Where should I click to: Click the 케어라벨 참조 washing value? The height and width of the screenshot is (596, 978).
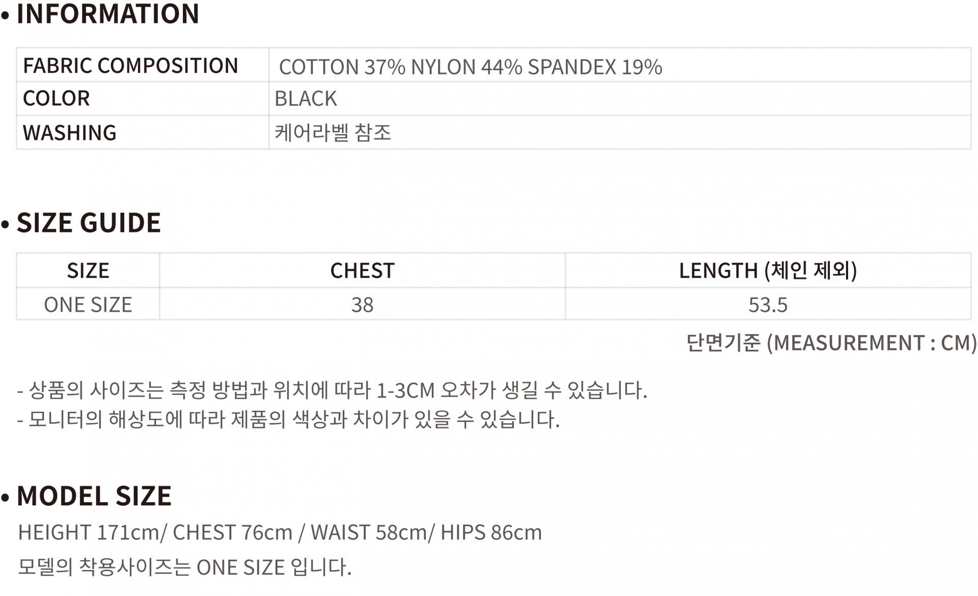333,133
